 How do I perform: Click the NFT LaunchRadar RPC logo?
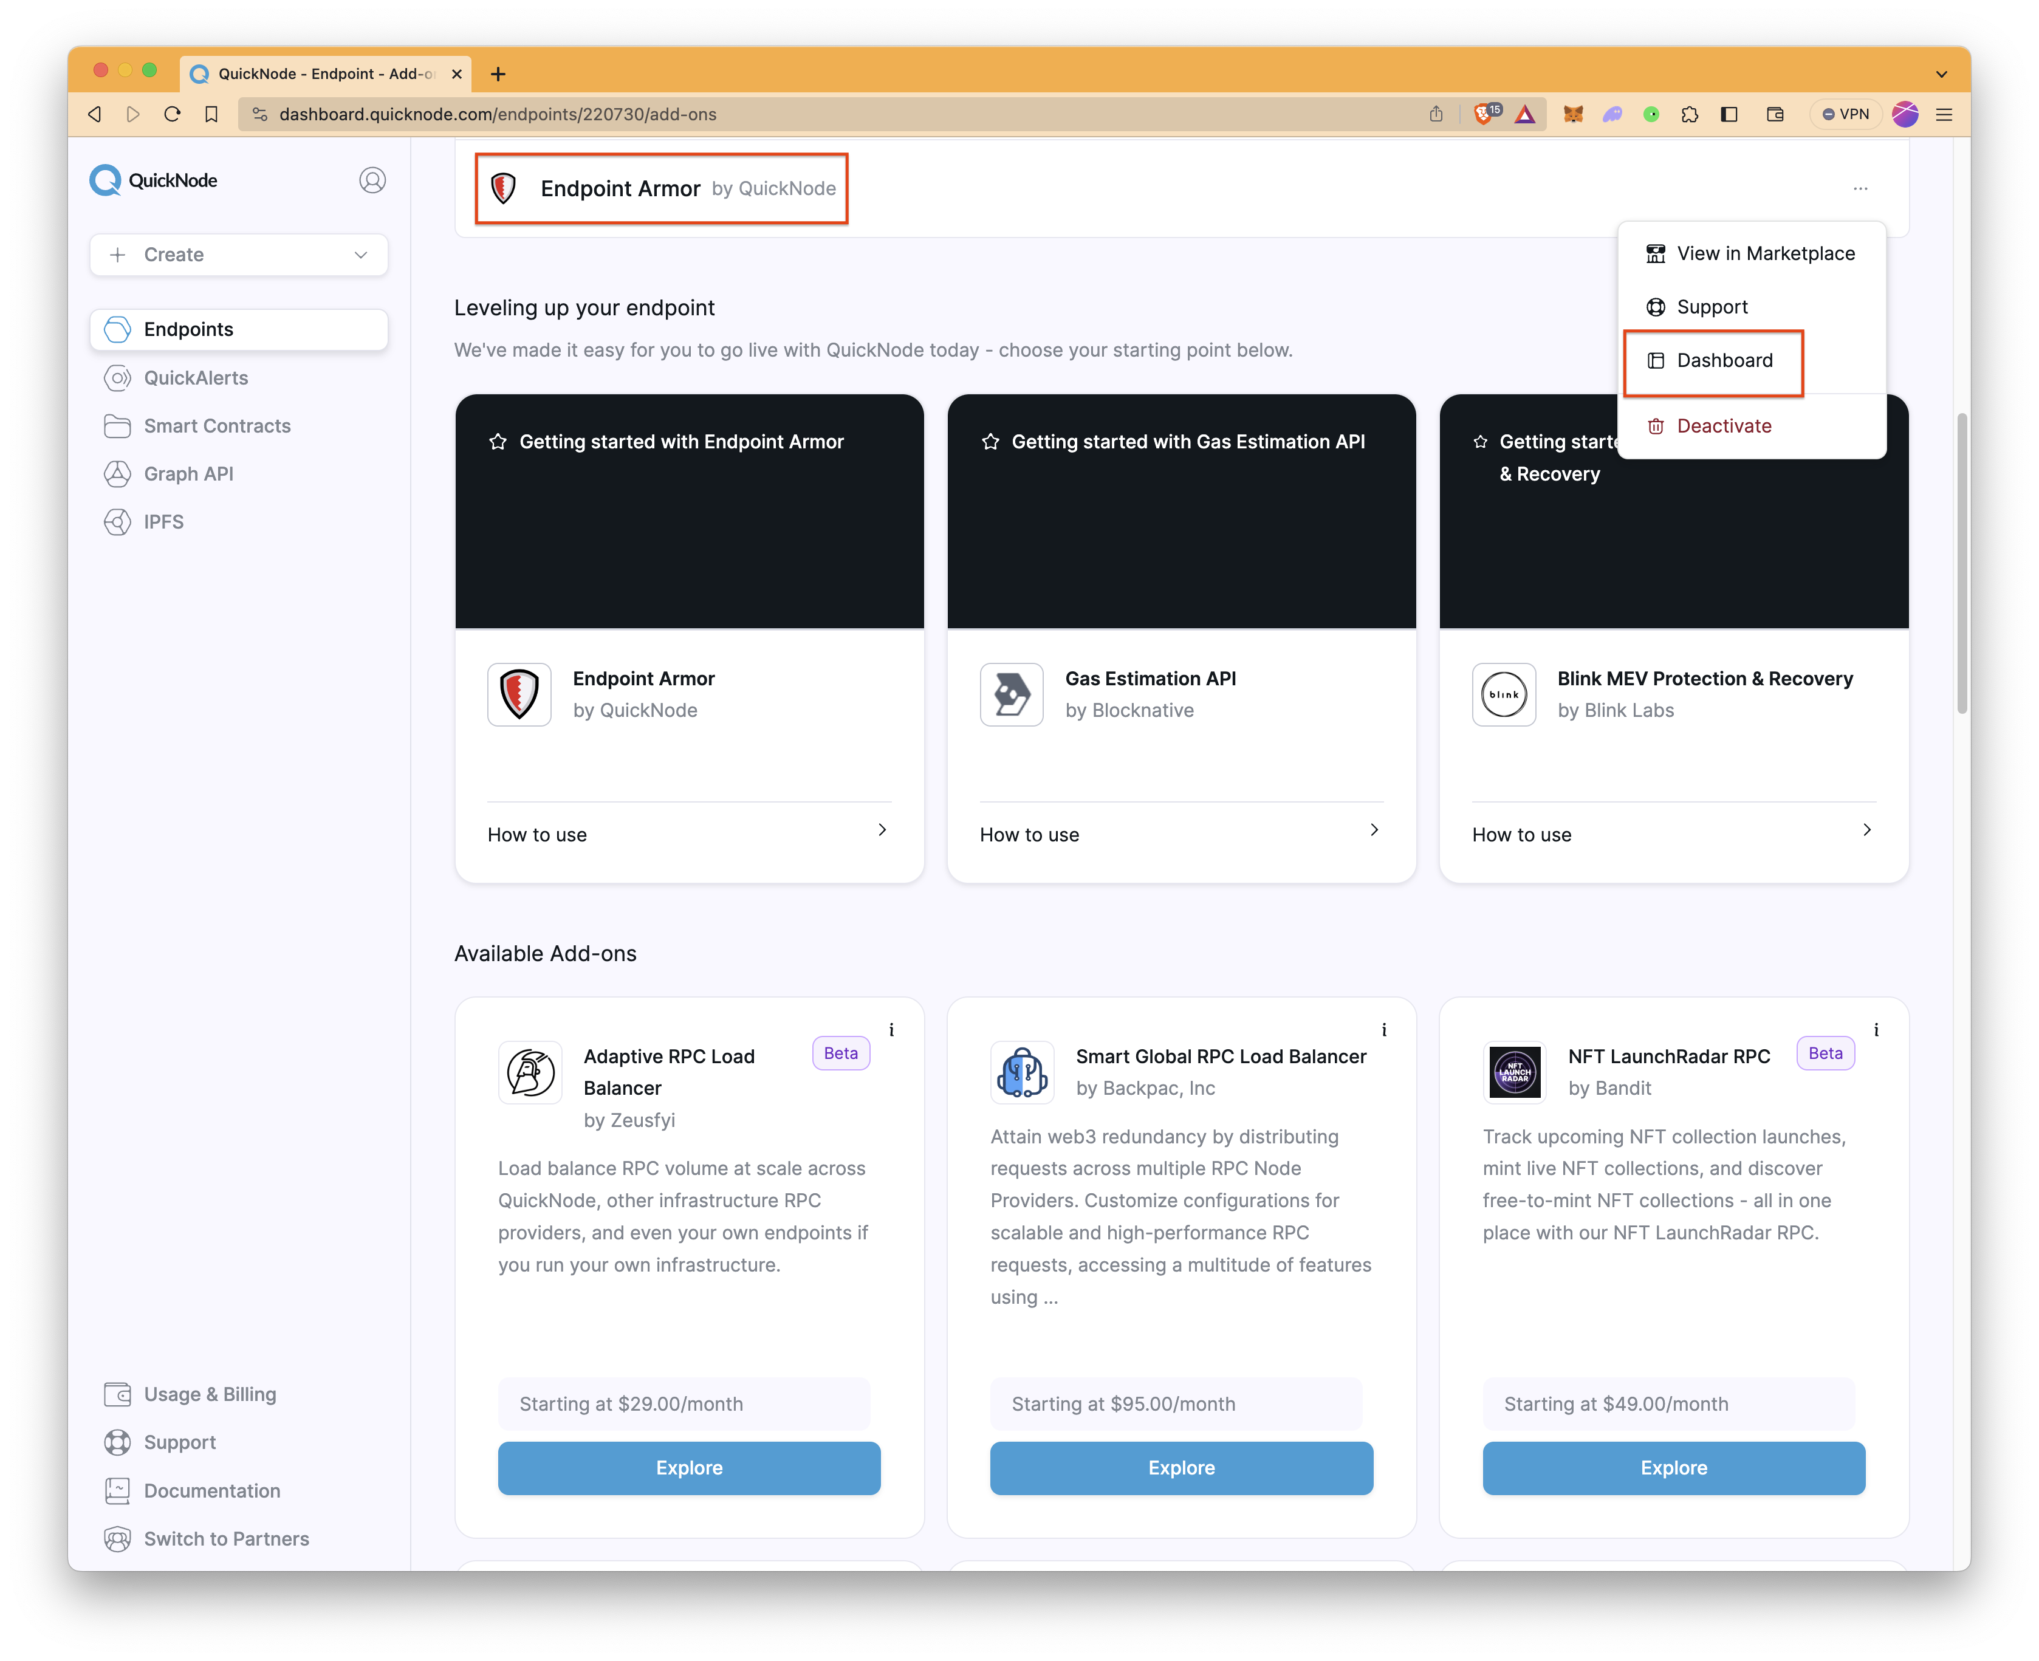coord(1515,1072)
